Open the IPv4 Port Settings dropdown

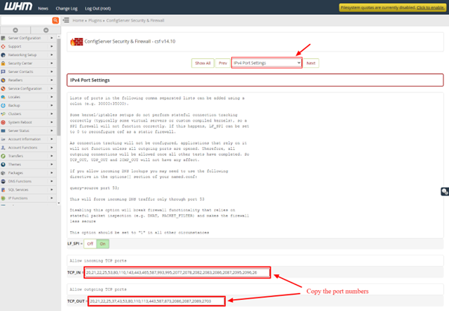click(x=266, y=63)
